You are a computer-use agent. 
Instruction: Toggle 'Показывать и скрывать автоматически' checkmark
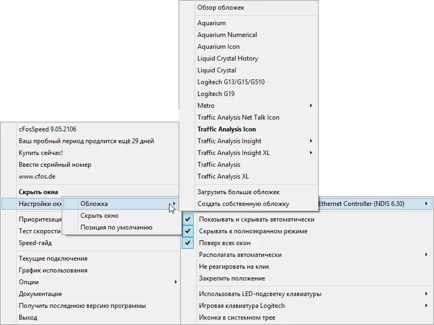pyautogui.click(x=188, y=219)
